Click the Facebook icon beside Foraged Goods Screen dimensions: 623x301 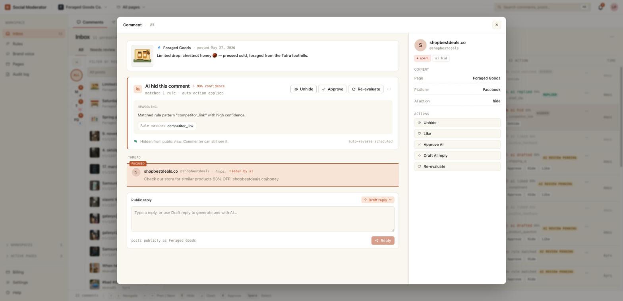(159, 48)
